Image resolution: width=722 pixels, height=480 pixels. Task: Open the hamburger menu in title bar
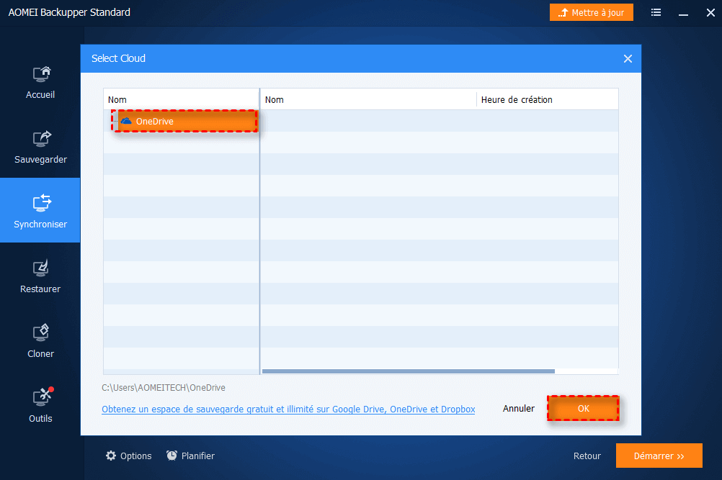click(x=656, y=12)
